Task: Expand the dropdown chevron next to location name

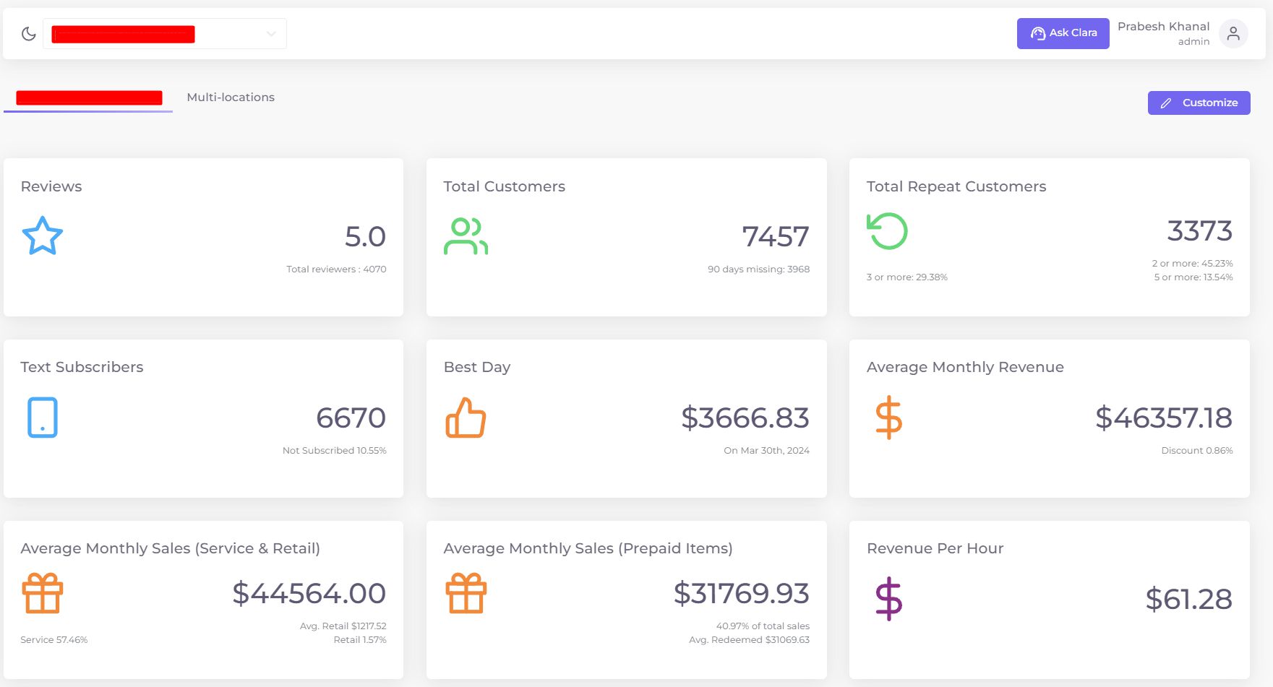Action: click(270, 33)
